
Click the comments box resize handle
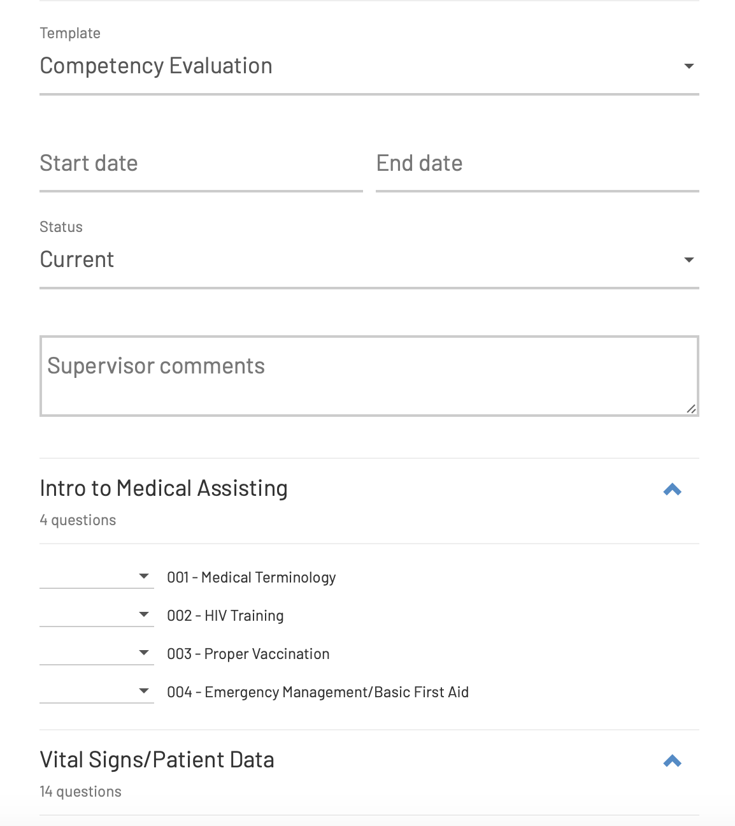click(x=691, y=409)
